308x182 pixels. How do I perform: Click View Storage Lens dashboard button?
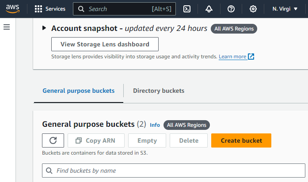tap(105, 44)
